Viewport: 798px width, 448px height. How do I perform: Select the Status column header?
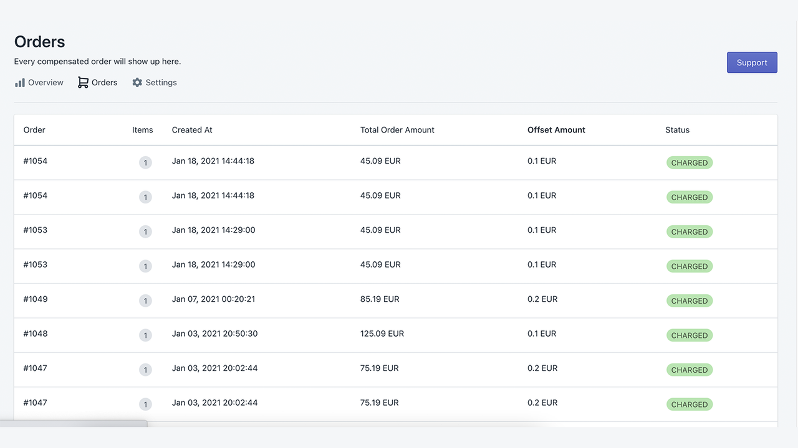point(677,129)
